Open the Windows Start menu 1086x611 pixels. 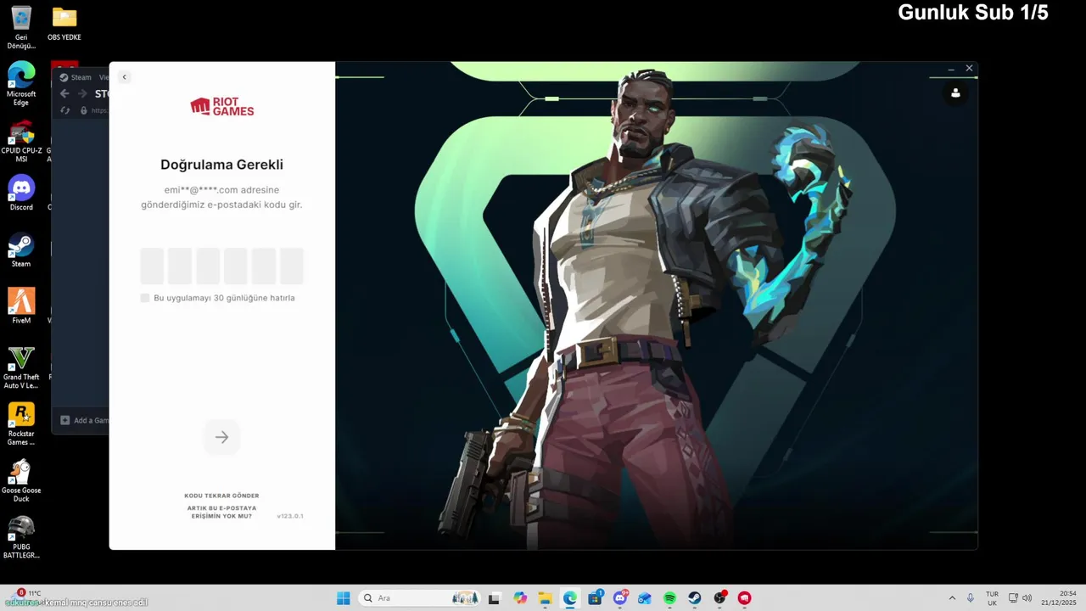[x=343, y=598]
